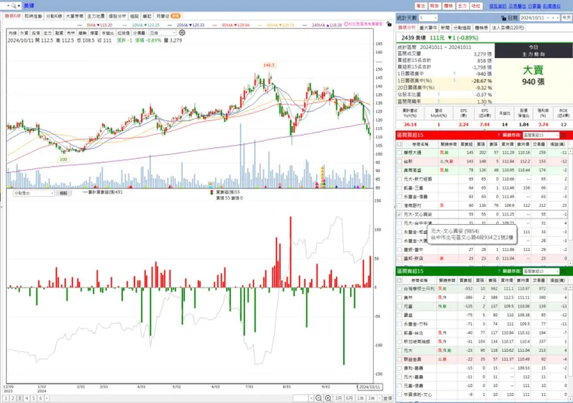
Task: Click the help question mark in red buy header
Action: 499,136
